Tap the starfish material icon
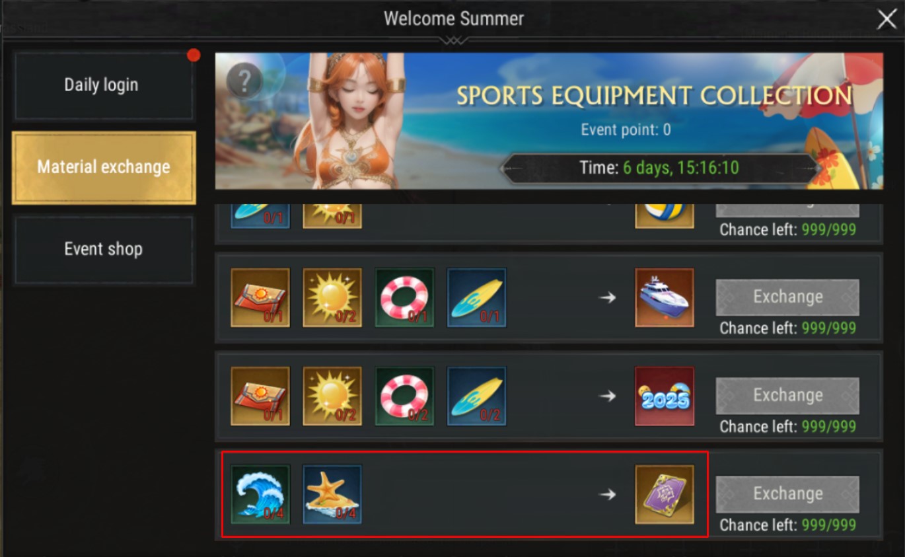Screen dimensions: 905x557 coord(332,494)
